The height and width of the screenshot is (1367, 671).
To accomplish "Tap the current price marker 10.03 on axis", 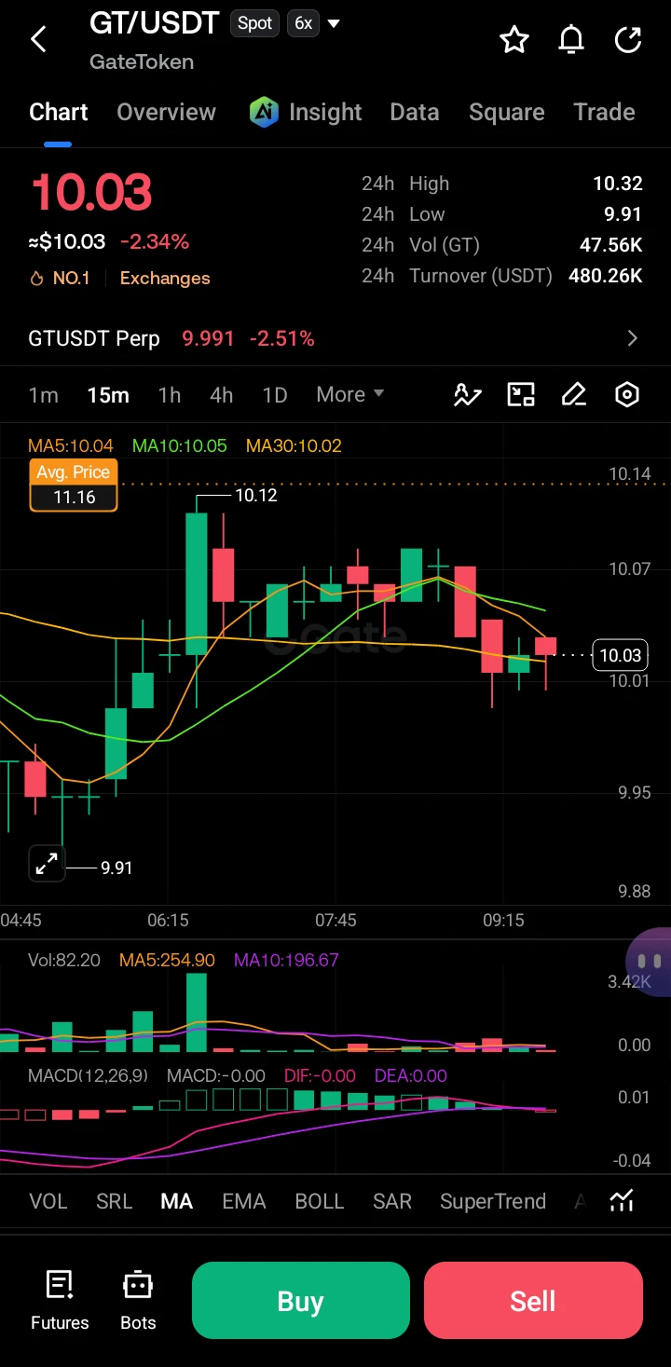I will 620,655.
